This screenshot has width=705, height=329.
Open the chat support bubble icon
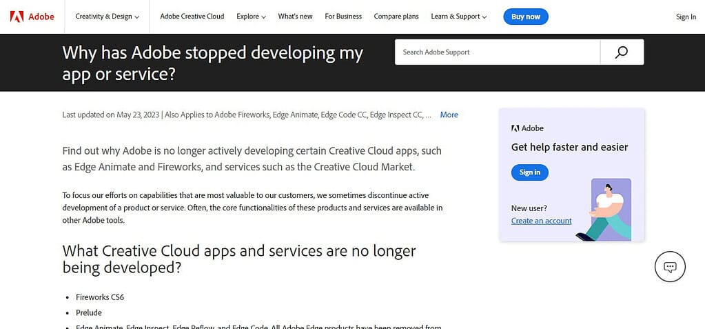[x=670, y=267]
